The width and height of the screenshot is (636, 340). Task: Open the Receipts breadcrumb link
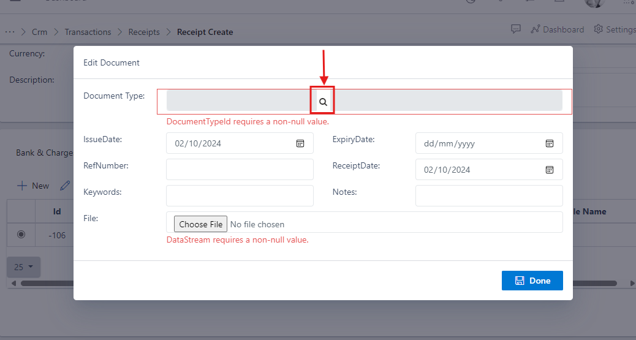(144, 32)
